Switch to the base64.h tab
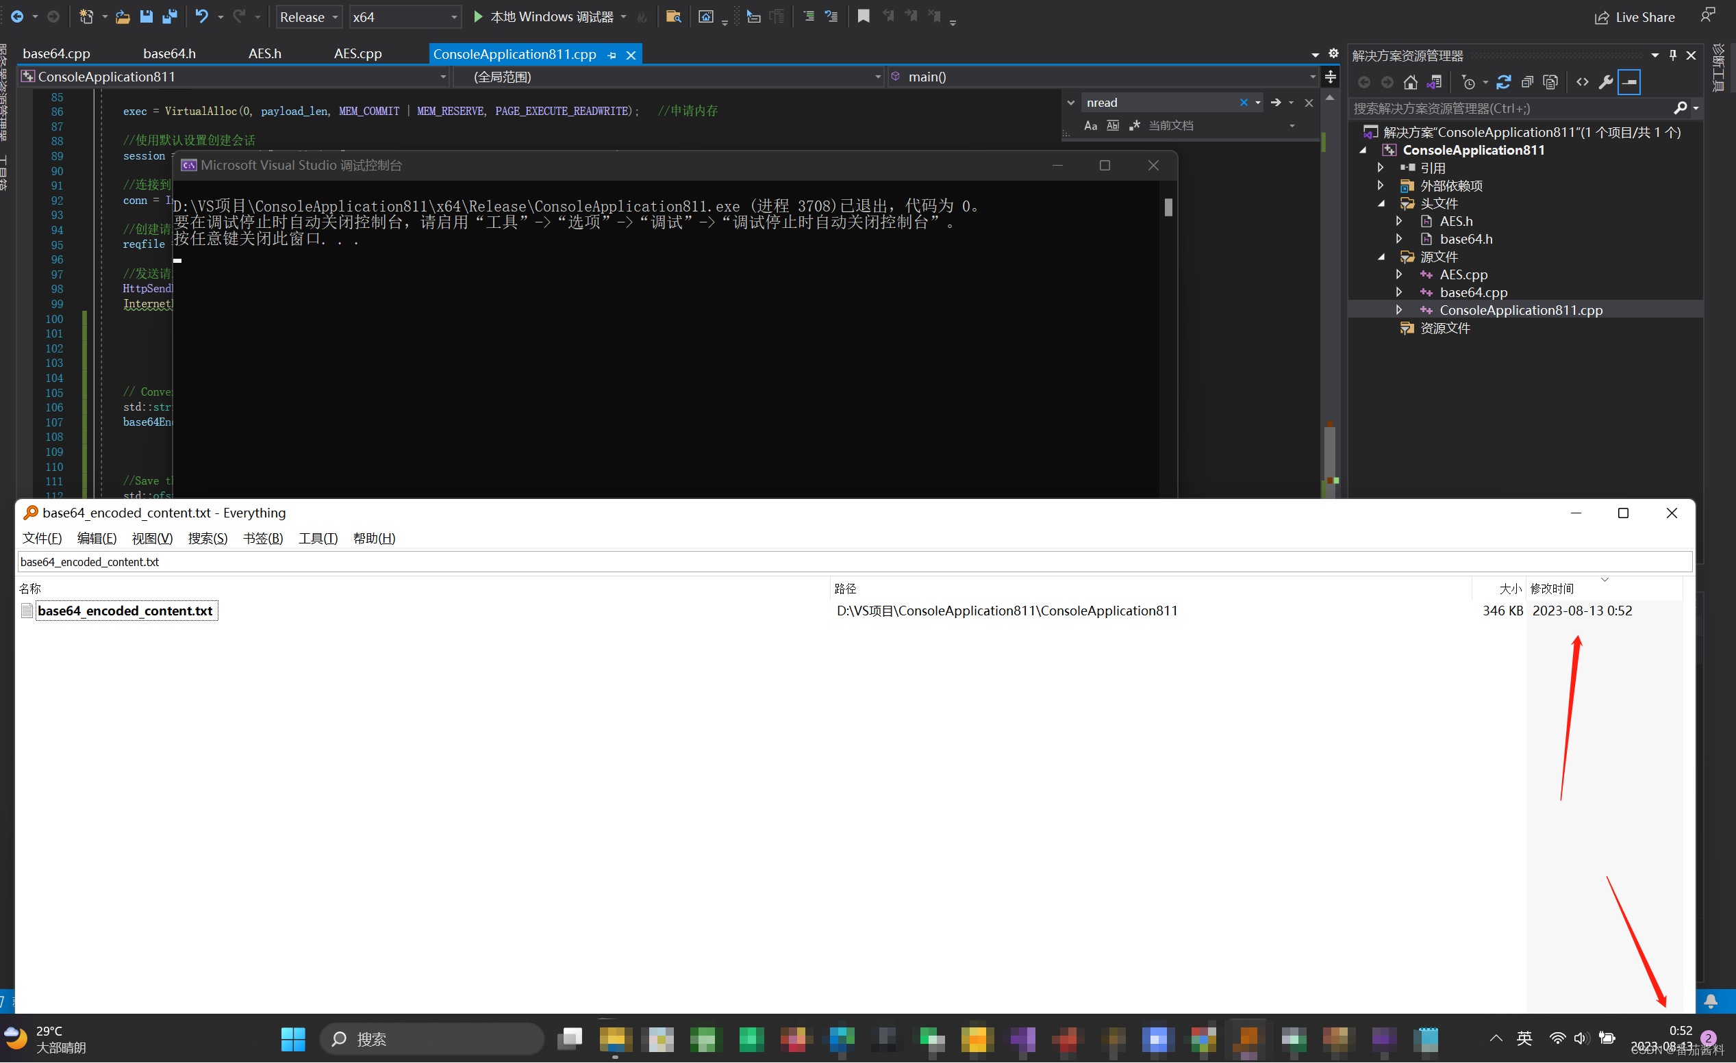 (169, 53)
